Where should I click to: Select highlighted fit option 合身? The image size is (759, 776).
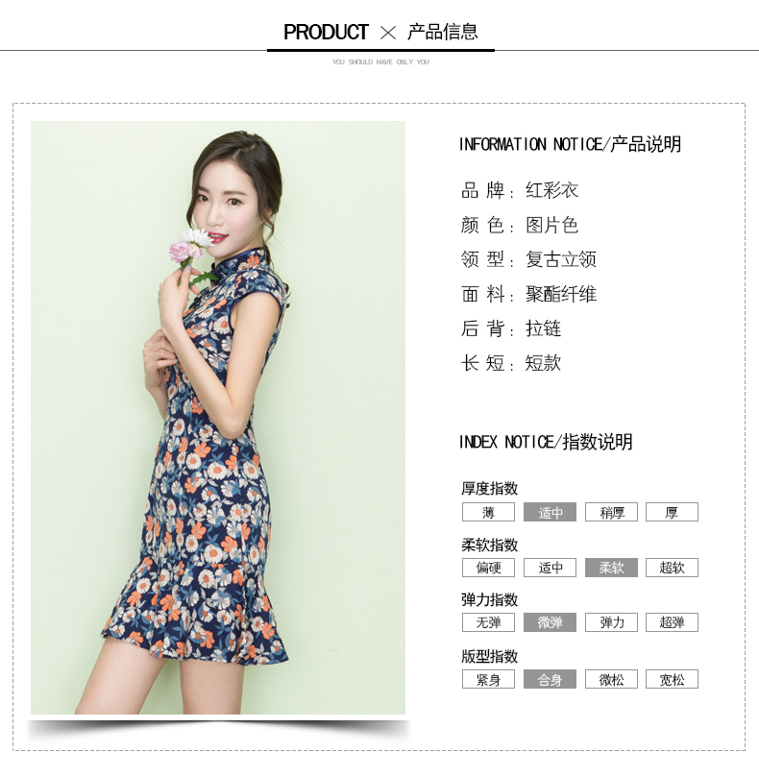(x=551, y=680)
